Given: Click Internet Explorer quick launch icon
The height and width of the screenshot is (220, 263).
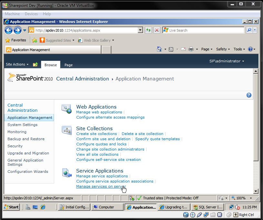Looking at the screenshot, I should point(43,207).
